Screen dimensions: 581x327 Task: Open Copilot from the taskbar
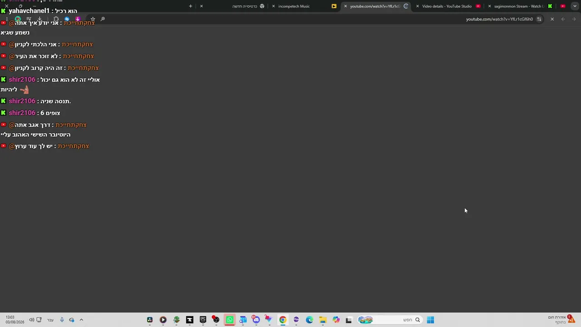pyautogui.click(x=336, y=320)
